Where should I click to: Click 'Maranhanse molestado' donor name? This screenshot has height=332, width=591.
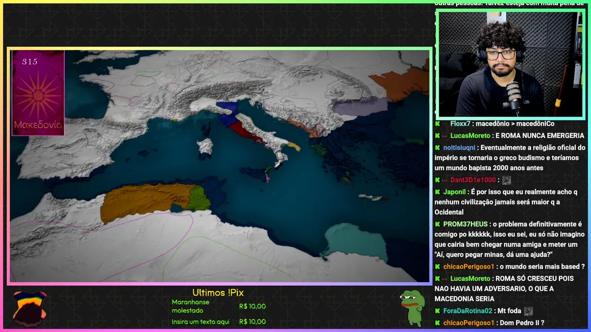190,306
